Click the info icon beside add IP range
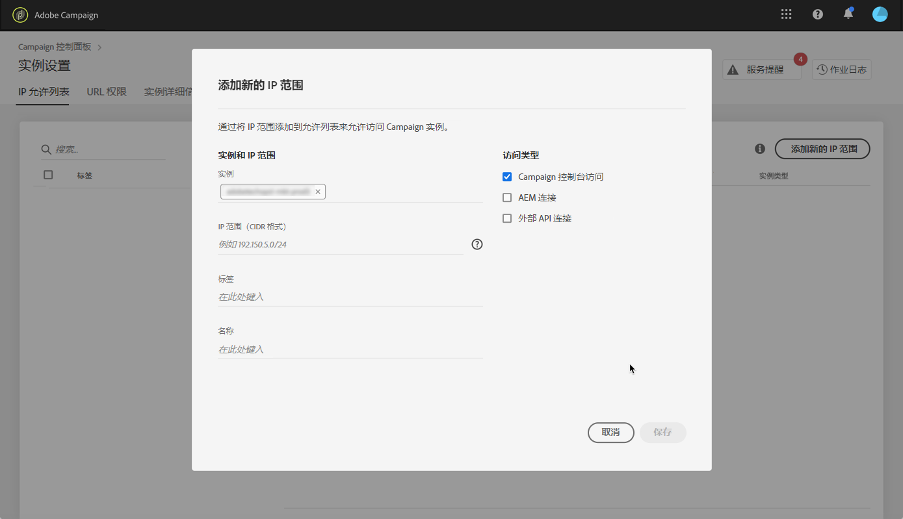Screen dimensions: 903x519 (x=759, y=149)
